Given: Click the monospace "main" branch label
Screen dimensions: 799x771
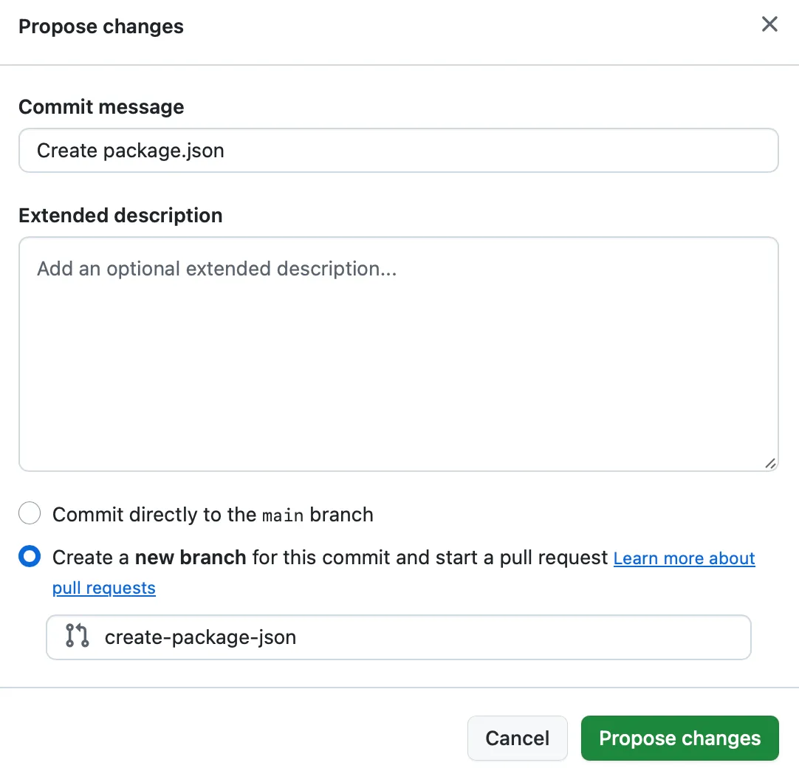Looking at the screenshot, I should pos(282,515).
